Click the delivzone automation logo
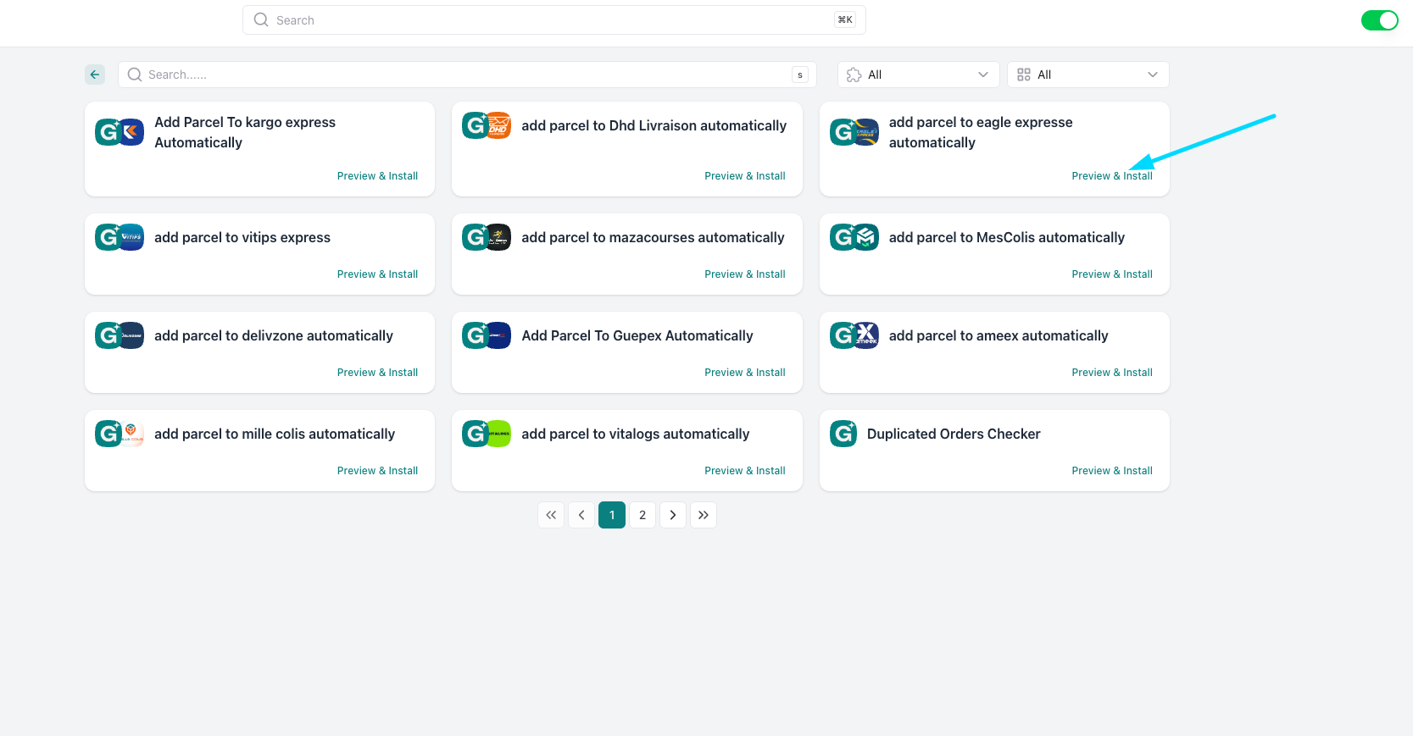Image resolution: width=1413 pixels, height=736 pixels. coord(120,335)
